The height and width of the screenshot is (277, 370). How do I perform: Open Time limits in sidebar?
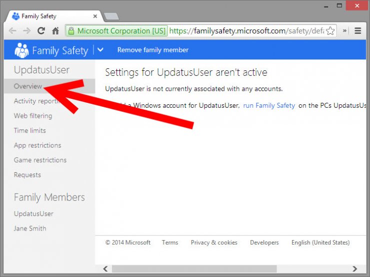pos(30,131)
